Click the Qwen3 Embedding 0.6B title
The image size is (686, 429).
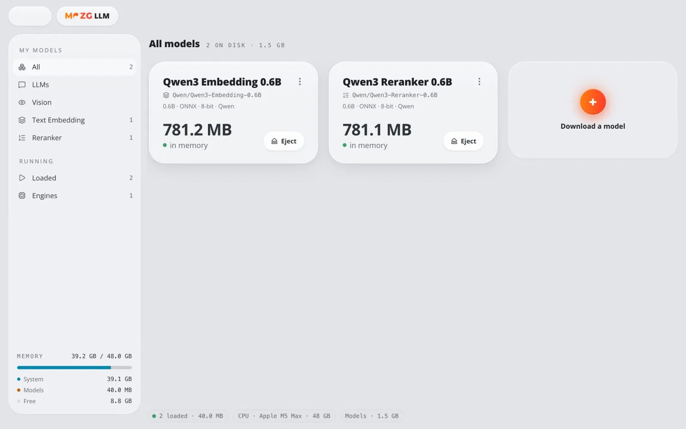[x=222, y=82]
